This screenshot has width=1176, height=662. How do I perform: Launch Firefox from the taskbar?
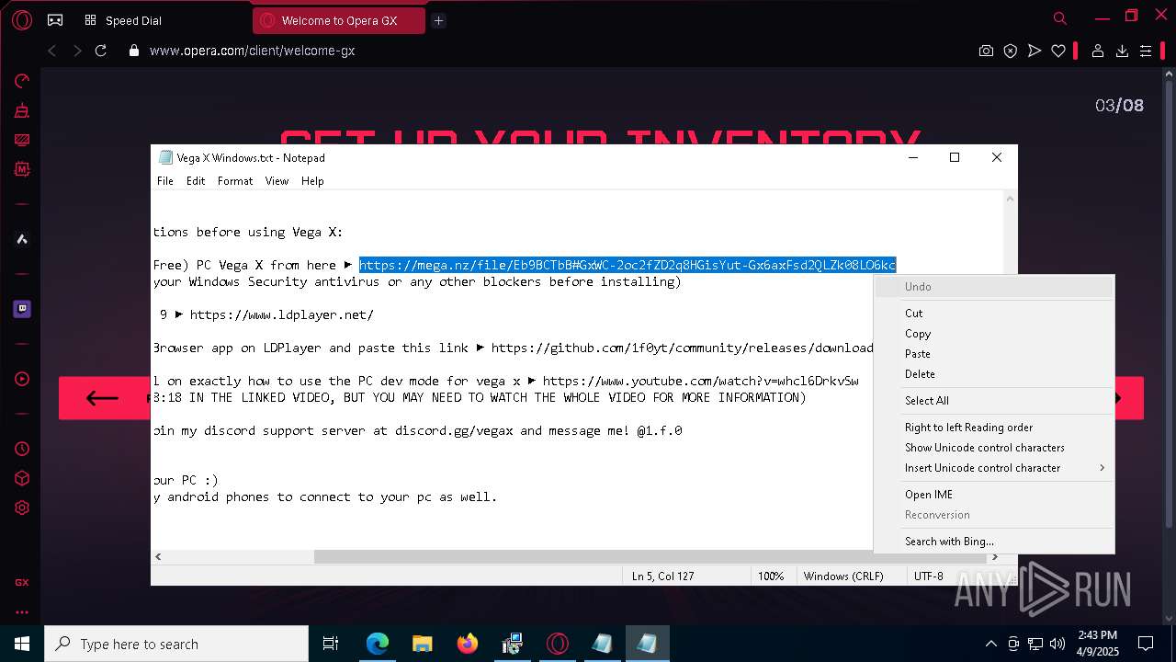point(467,644)
